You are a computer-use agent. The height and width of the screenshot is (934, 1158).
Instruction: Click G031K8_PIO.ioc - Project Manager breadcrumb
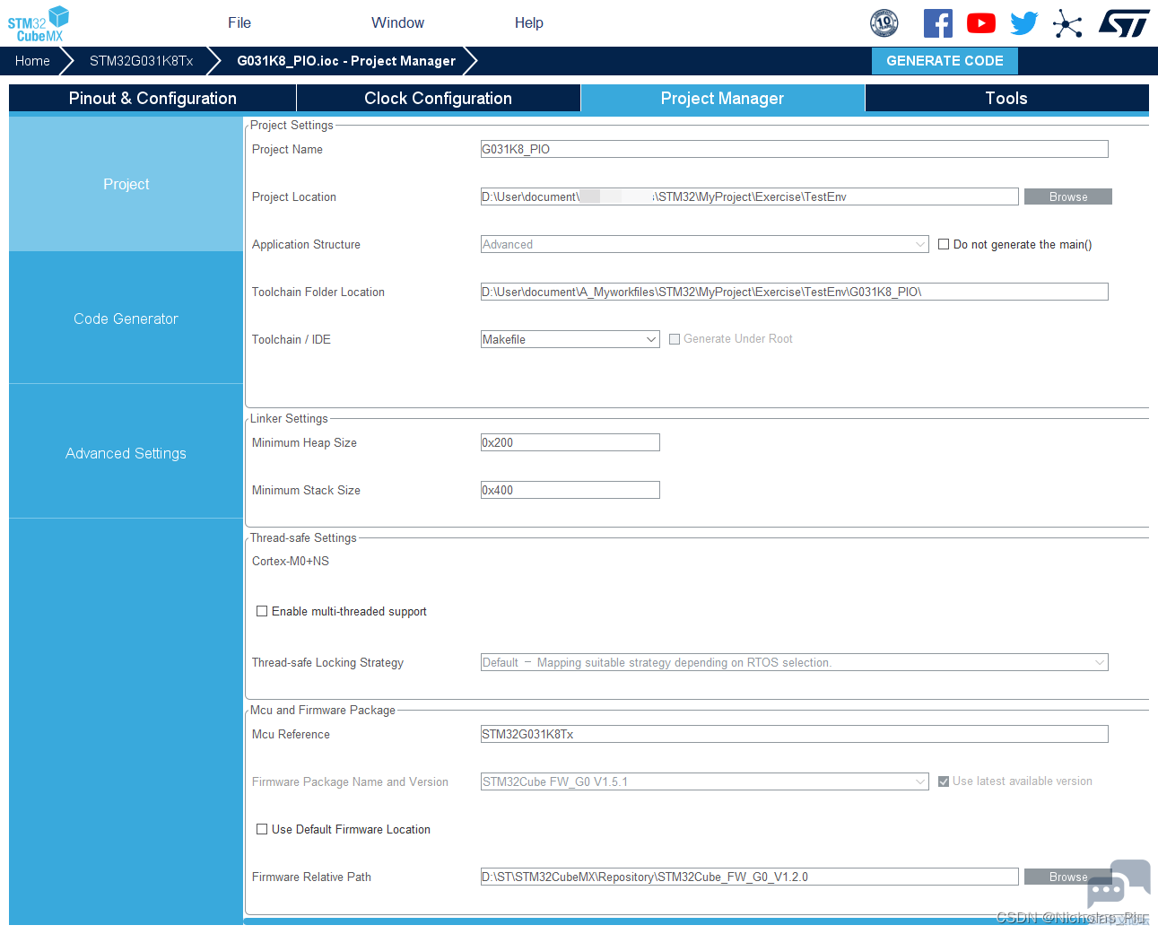point(346,60)
